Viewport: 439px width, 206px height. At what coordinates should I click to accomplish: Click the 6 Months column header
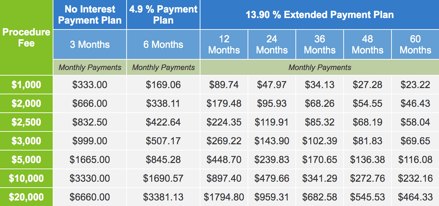pos(163,44)
